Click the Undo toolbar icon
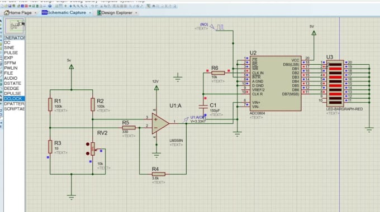This screenshot has width=380, height=212. pyautogui.click(x=92, y=6)
